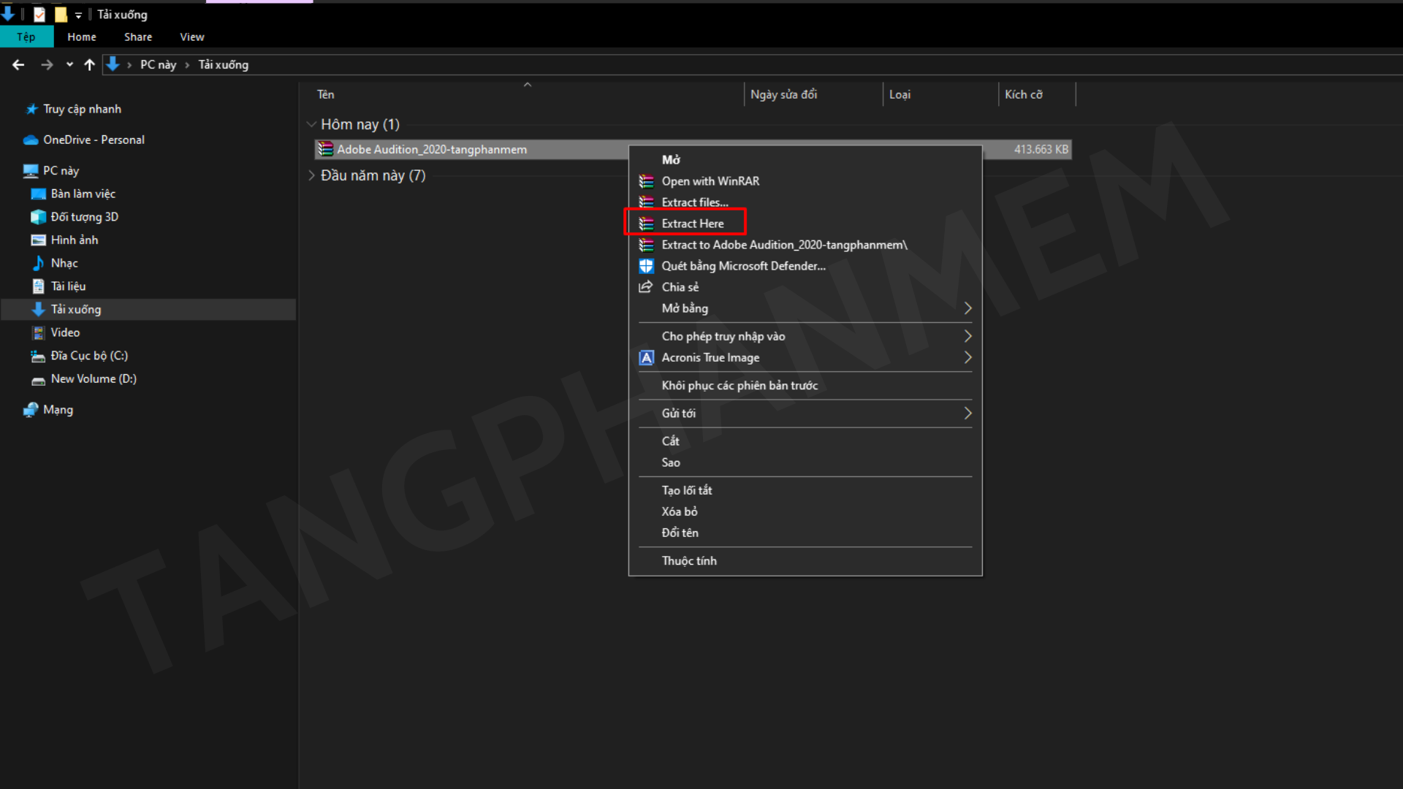
Task: Click the Chia sẻ share icon
Action: [x=646, y=287]
